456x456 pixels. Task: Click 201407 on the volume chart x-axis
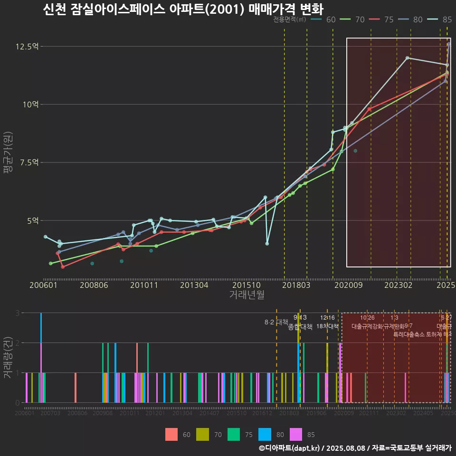(x=209, y=413)
